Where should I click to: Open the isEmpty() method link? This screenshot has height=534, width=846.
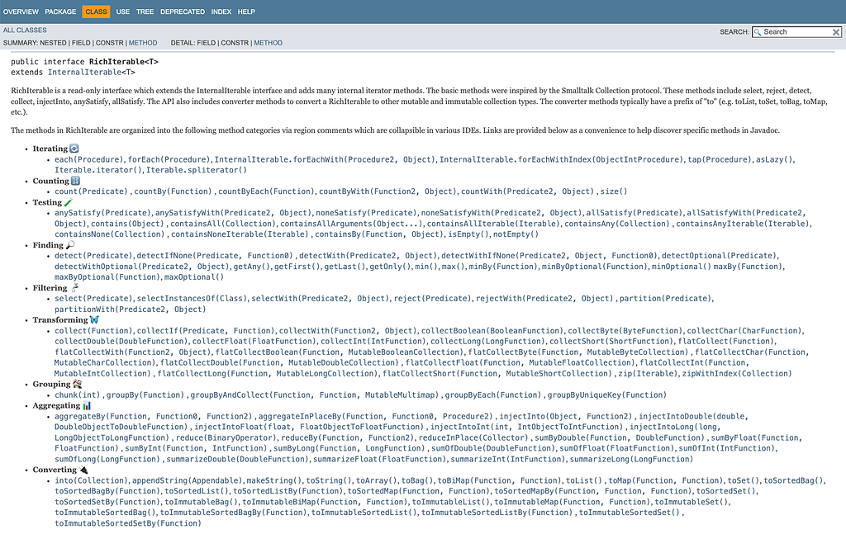click(469, 234)
